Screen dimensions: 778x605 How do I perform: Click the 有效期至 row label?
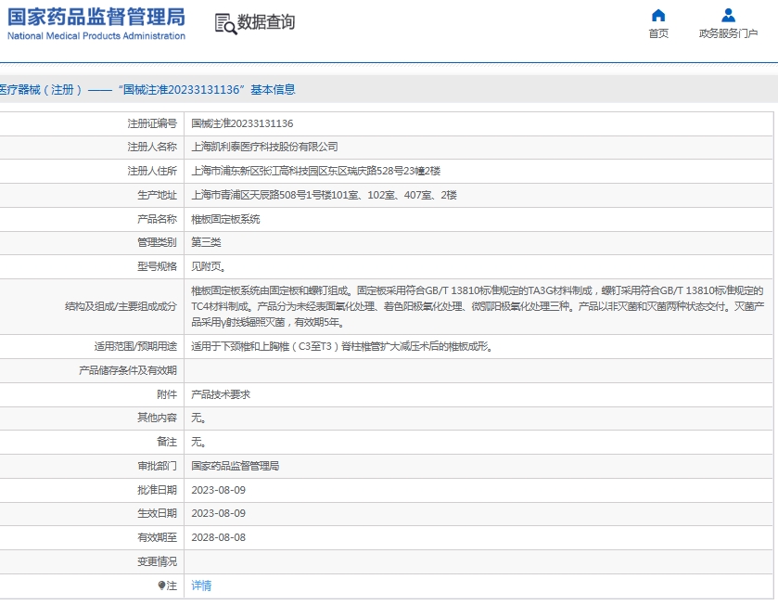157,537
